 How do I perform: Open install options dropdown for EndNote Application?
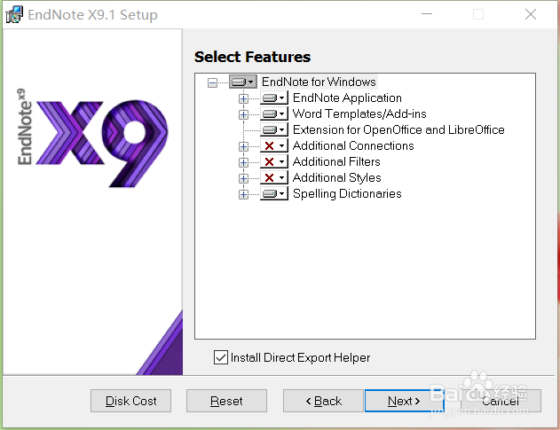coord(274,98)
